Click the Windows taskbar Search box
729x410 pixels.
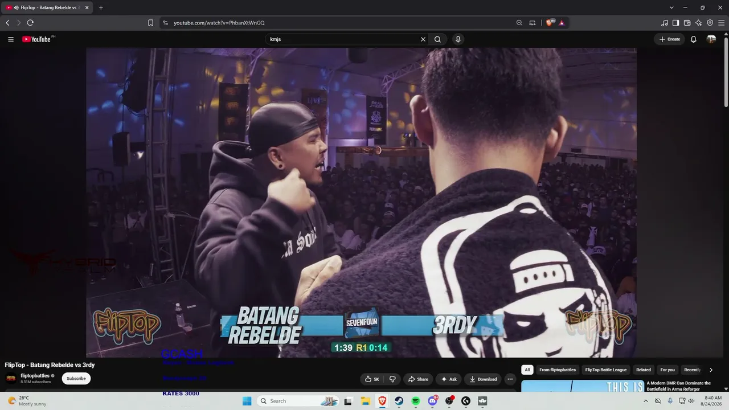pyautogui.click(x=298, y=401)
